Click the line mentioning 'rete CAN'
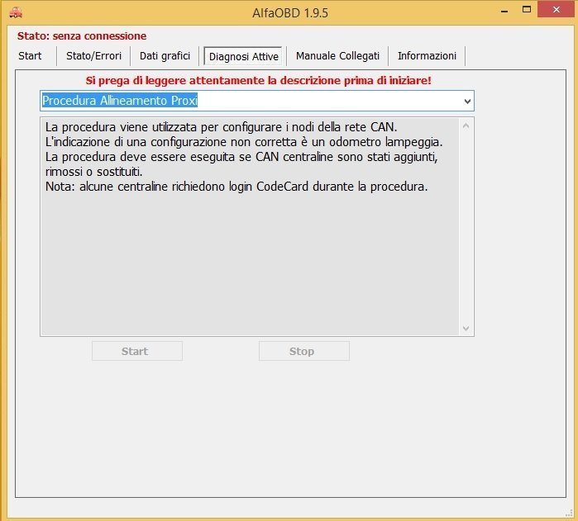 (221, 127)
